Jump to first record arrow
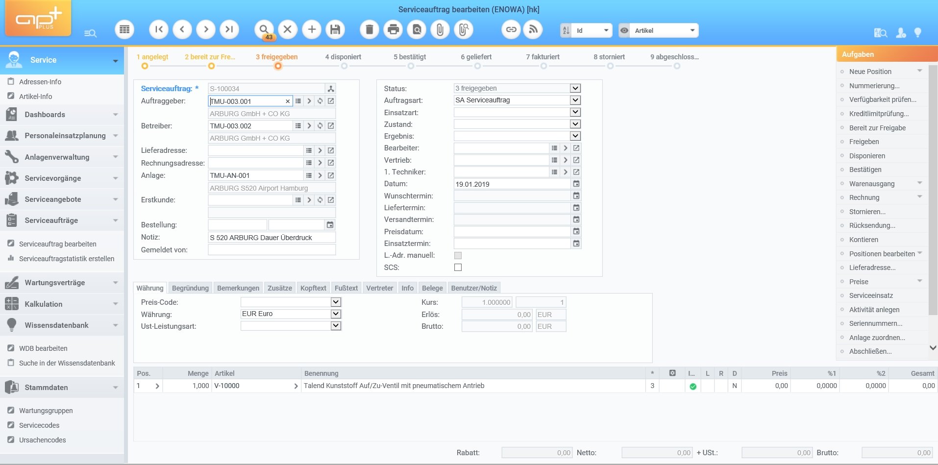 point(159,29)
